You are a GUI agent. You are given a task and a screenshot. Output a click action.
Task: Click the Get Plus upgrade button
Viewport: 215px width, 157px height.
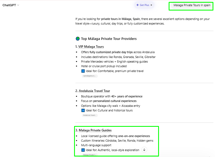143,5
